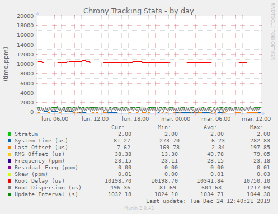Screen dimensions: 278x214
Task: Click the Min: column header
Action: pyautogui.click(x=164, y=127)
